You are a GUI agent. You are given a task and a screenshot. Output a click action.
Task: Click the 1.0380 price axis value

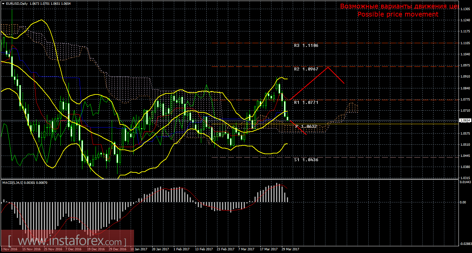[466, 167]
